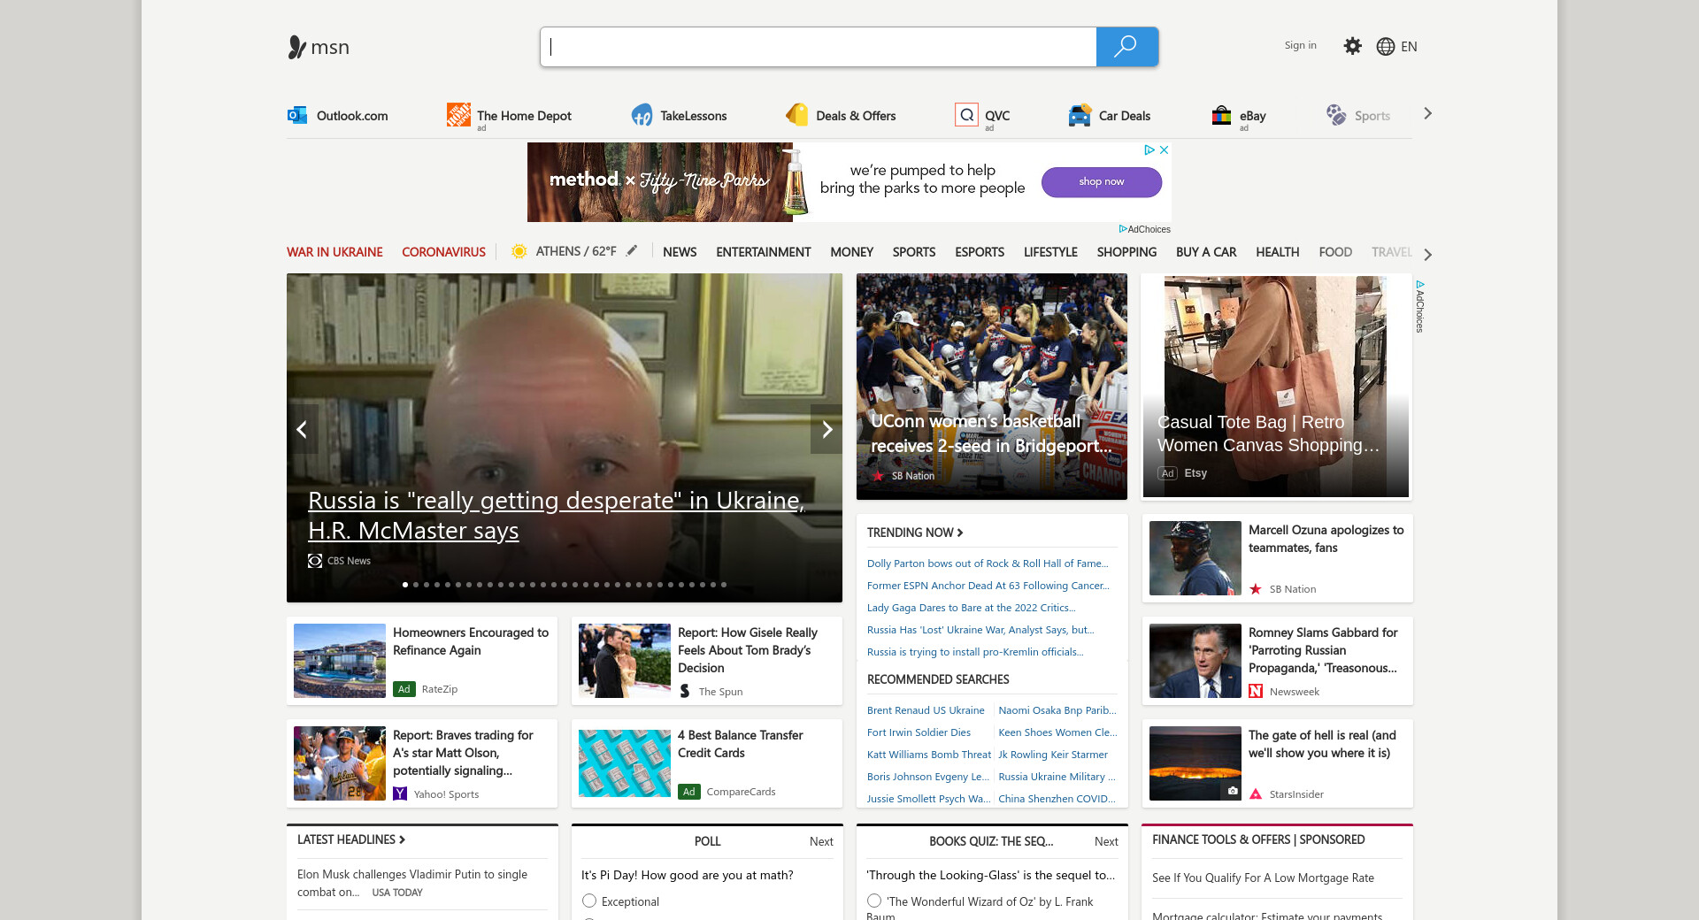Expand more shortcuts with right chevron arrow

click(x=1427, y=114)
